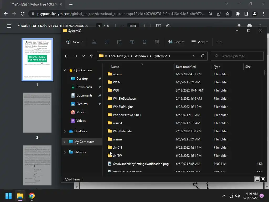The image size is (269, 202).
Task: Download the PDF from viewer toolbar
Action: coord(239,26)
